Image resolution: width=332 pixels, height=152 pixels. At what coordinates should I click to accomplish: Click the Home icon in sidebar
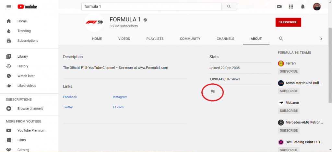coord(9,21)
